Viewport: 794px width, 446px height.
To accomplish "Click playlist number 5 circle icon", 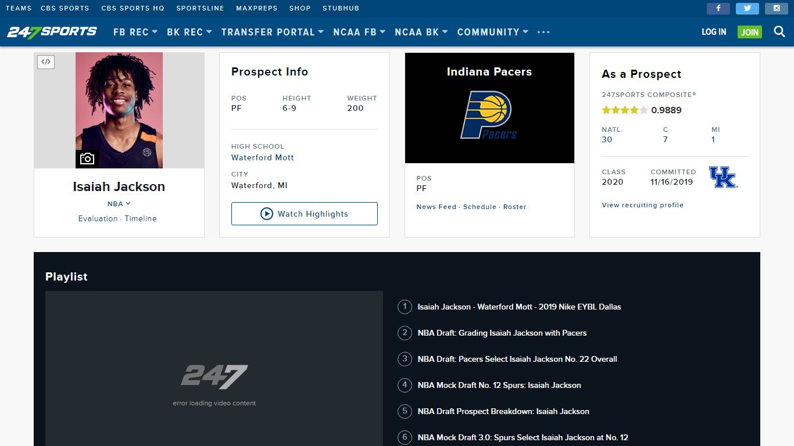I will (405, 411).
